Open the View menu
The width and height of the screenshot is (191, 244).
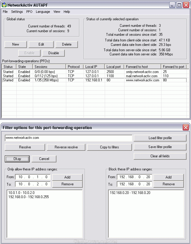[x=57, y=12]
